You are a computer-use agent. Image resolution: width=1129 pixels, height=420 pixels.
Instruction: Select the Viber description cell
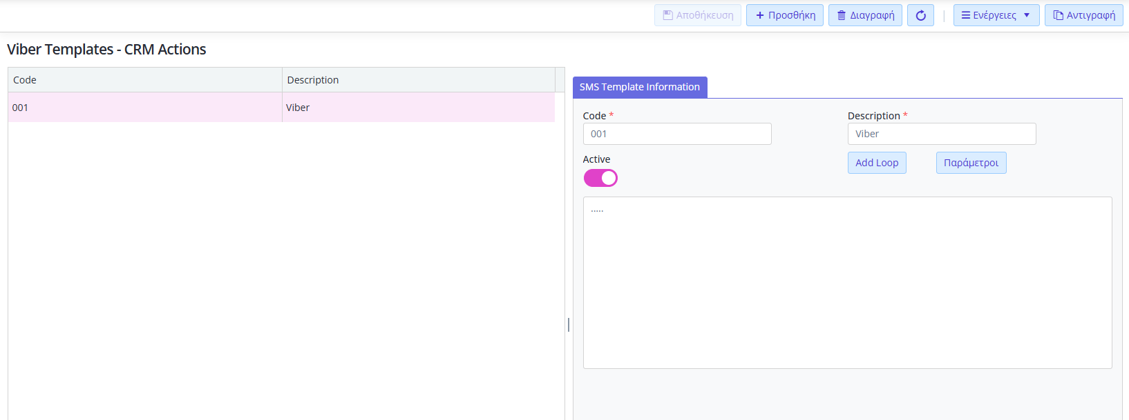pos(419,108)
